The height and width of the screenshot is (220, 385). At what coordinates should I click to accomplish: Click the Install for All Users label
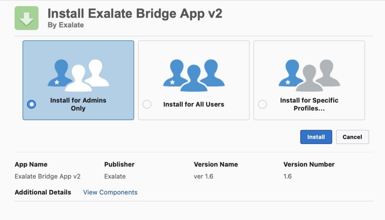pyautogui.click(x=194, y=104)
